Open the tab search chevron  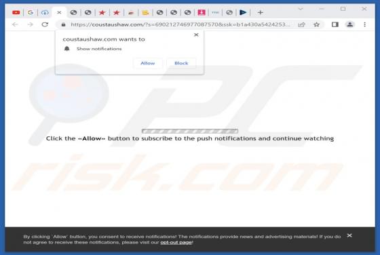[301, 9]
